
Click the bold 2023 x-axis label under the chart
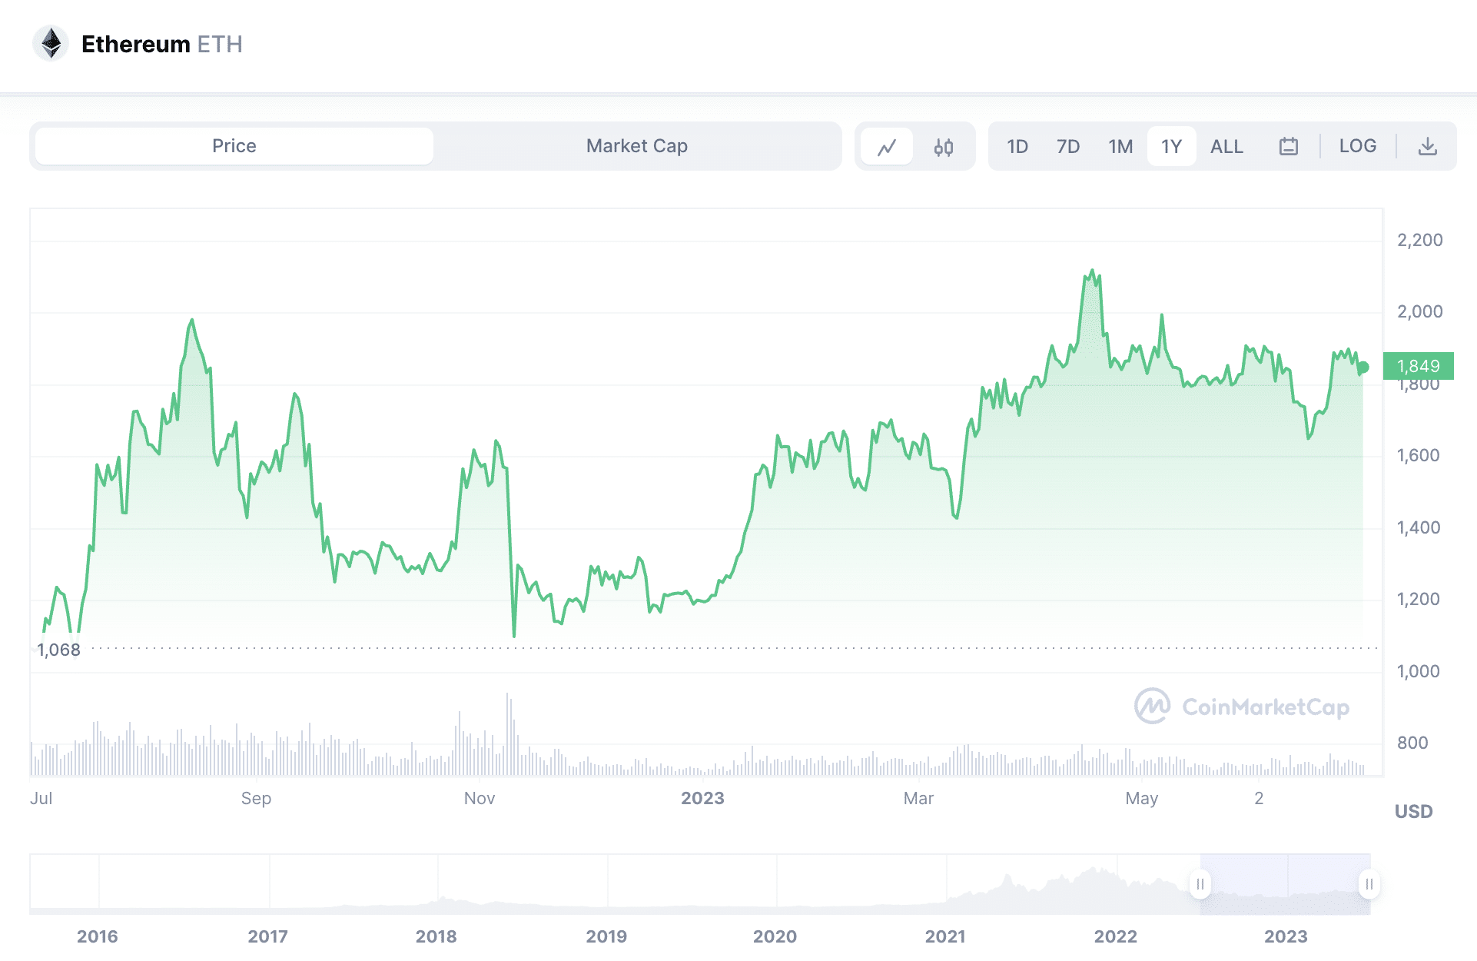pyautogui.click(x=702, y=798)
